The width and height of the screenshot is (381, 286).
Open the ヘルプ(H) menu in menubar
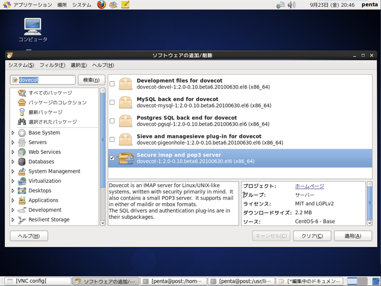pos(103,65)
